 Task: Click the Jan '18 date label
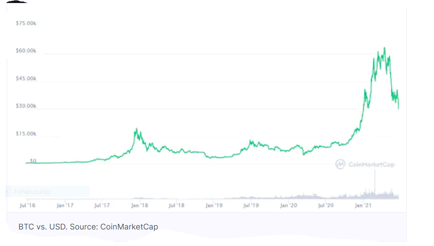[x=139, y=205]
